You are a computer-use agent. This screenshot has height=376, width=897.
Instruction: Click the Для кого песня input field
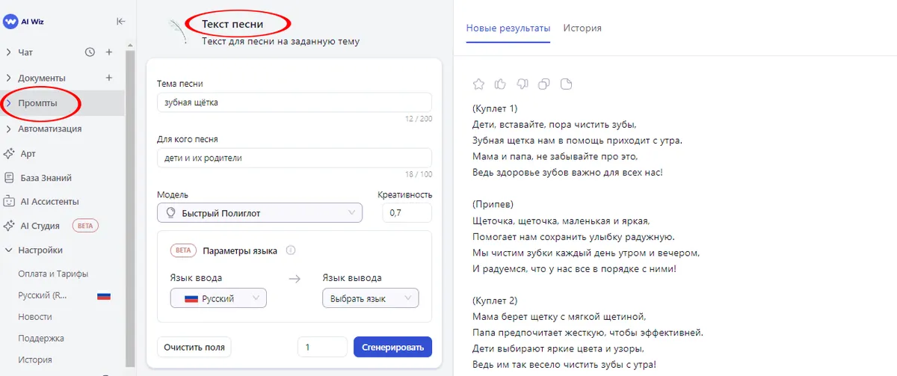pos(295,158)
